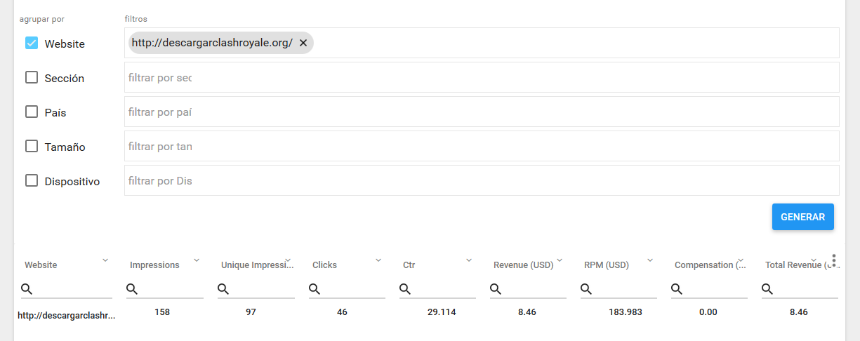Open the three-dot column options menu
Screen dimensions: 860x341
(833, 260)
